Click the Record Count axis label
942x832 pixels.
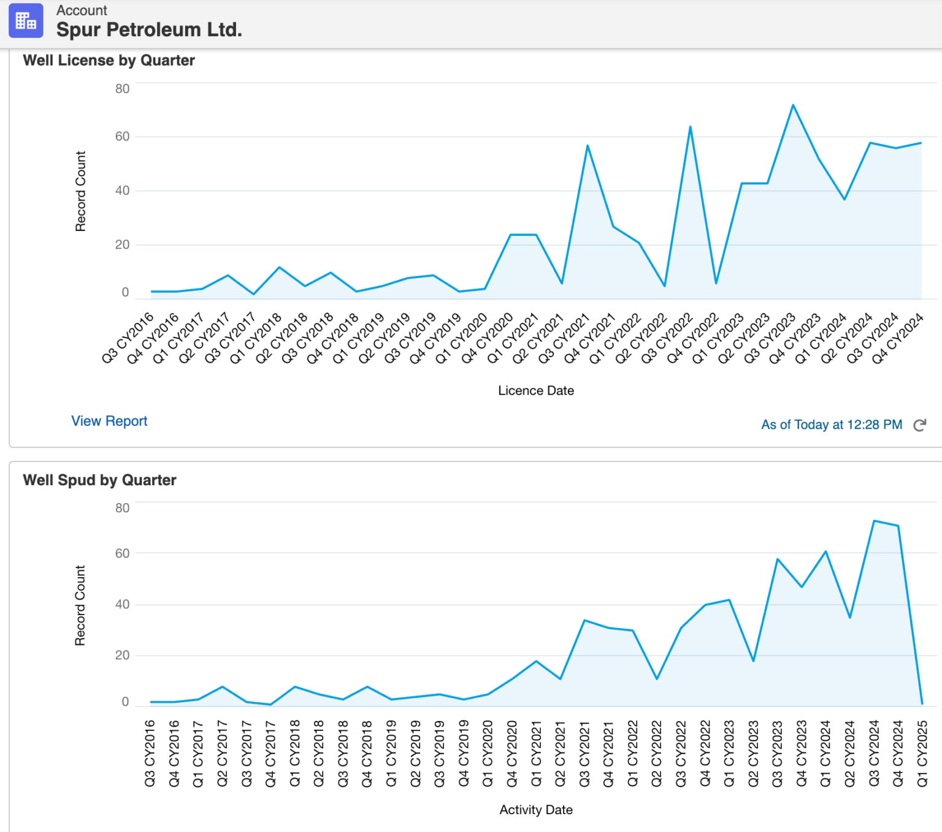tap(79, 192)
